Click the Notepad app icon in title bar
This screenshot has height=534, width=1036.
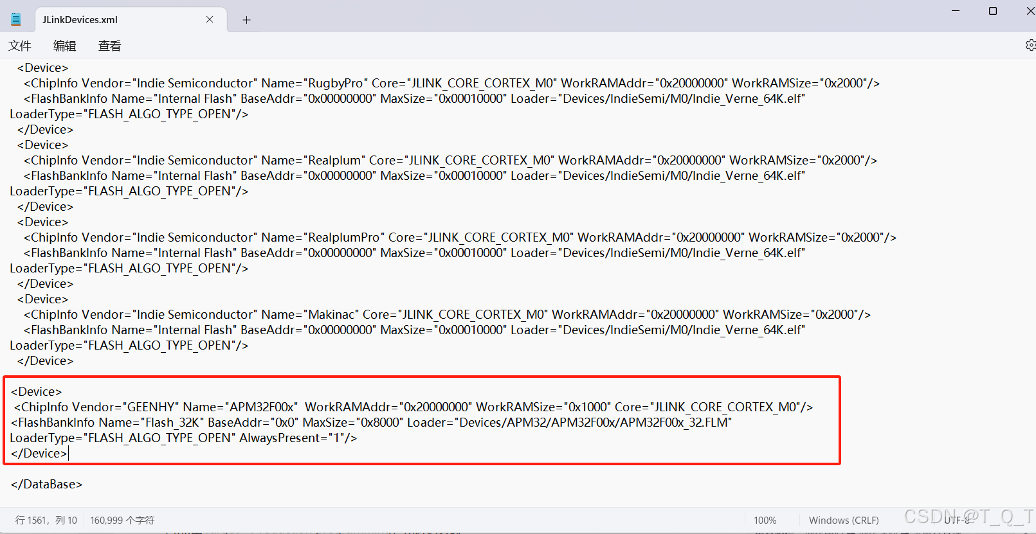[16, 19]
